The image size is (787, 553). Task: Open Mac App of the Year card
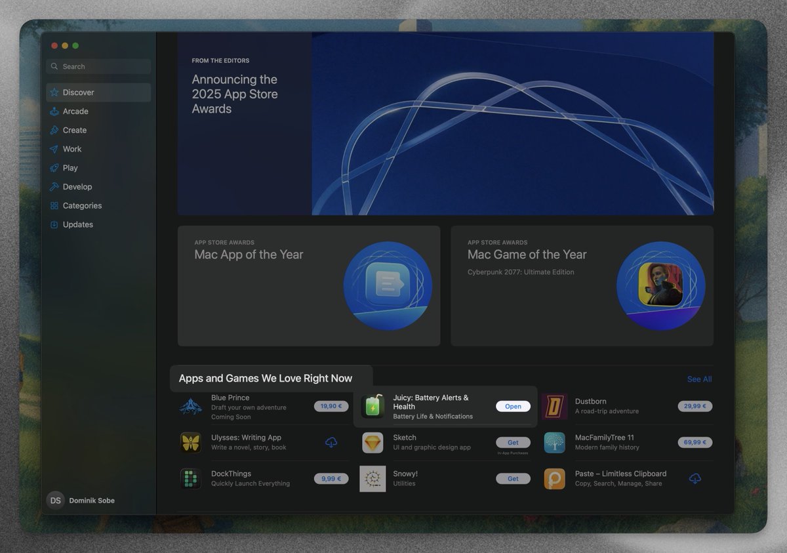[x=309, y=286]
